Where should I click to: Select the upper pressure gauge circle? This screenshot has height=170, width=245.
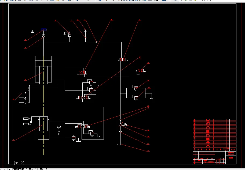[x=85, y=31]
